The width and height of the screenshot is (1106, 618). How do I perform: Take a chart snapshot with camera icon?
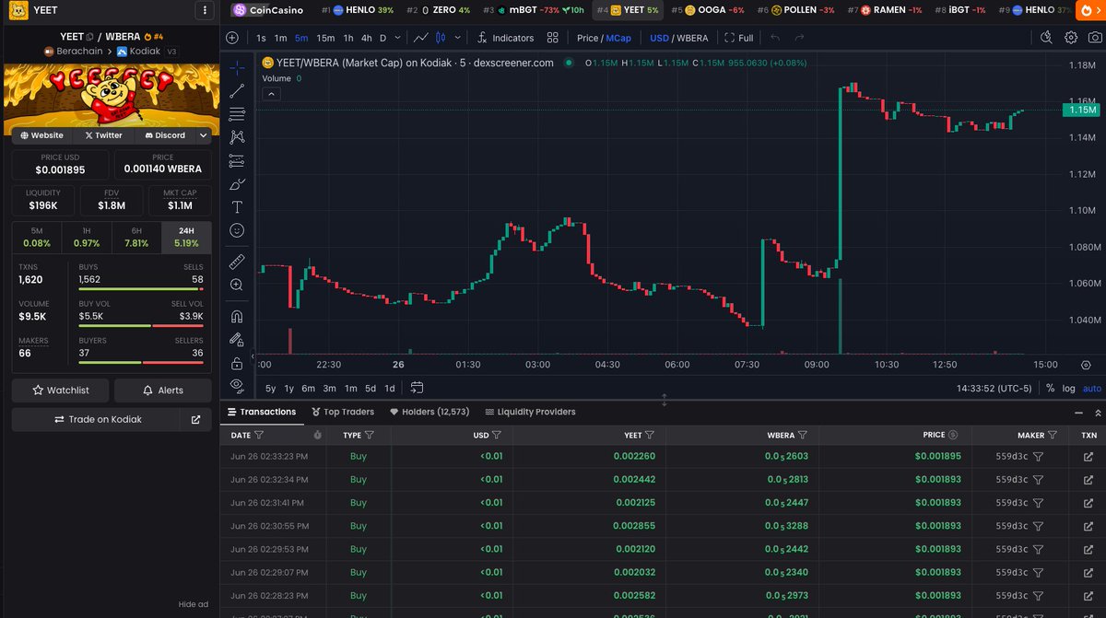pos(1095,38)
